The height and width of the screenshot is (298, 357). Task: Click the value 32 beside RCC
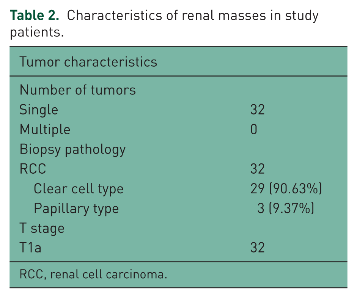point(258,169)
